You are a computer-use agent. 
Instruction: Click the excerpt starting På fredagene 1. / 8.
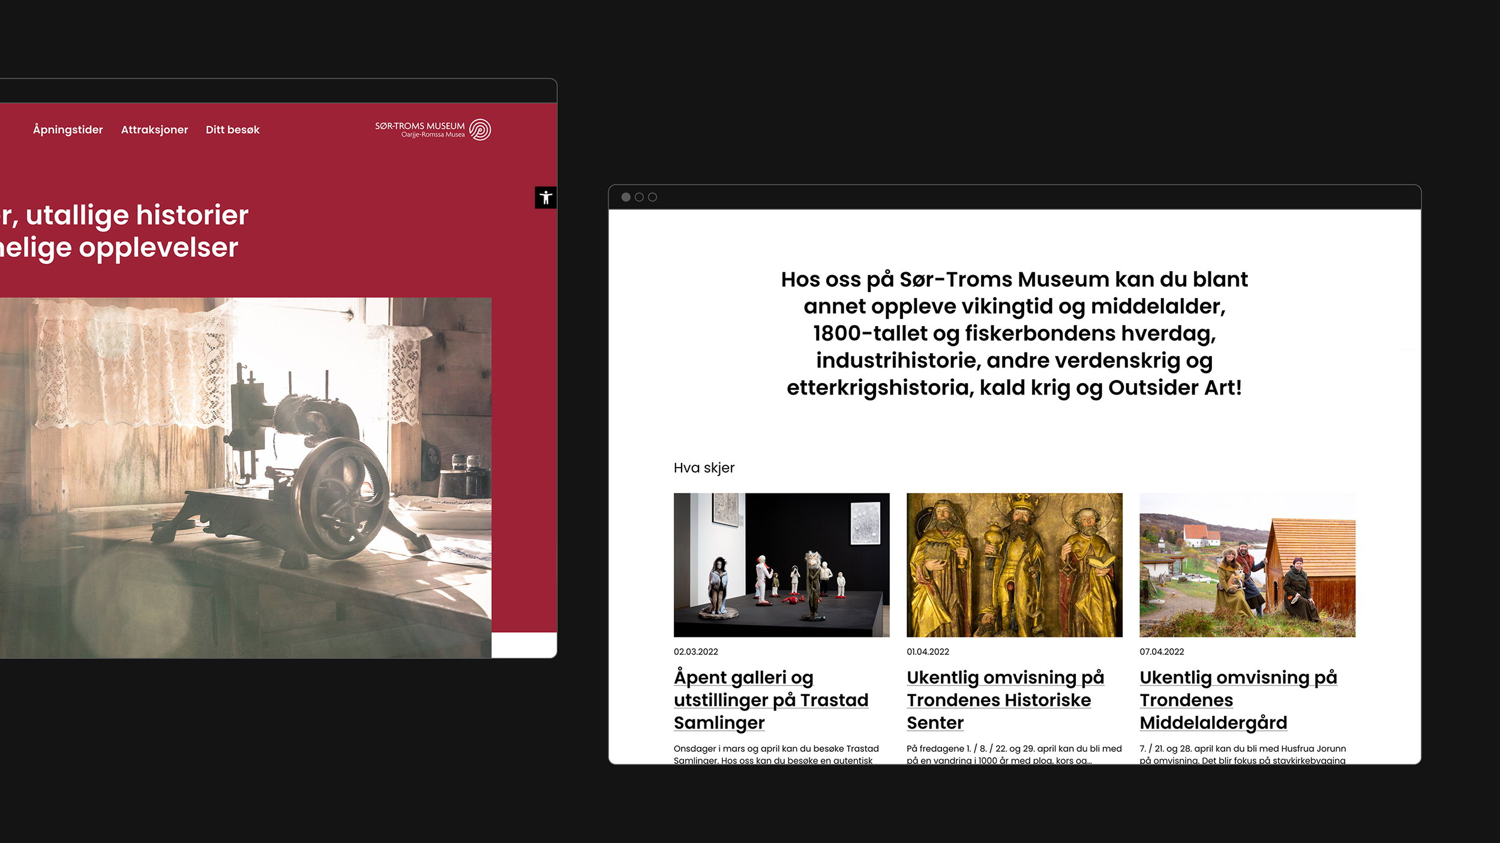(x=1014, y=754)
